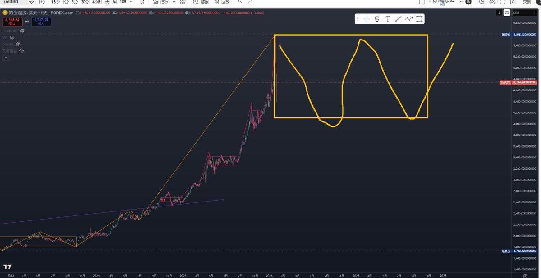Select the path polyline tool

tap(409, 19)
